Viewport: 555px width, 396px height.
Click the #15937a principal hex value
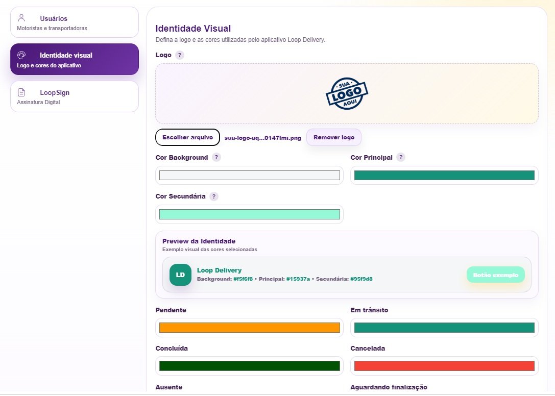298,279
